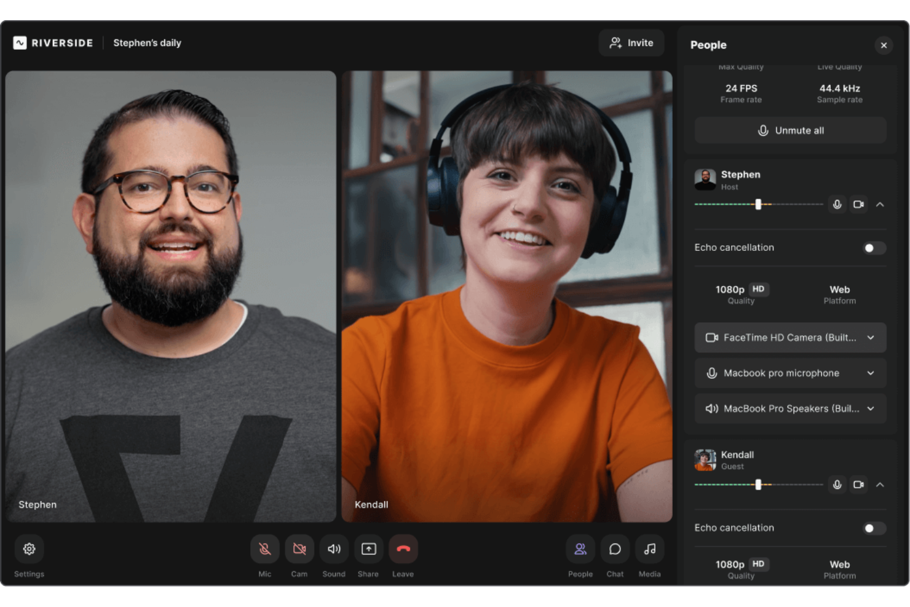The image size is (910, 607).
Task: Open the Sound control in the toolbar
Action: pos(334,549)
